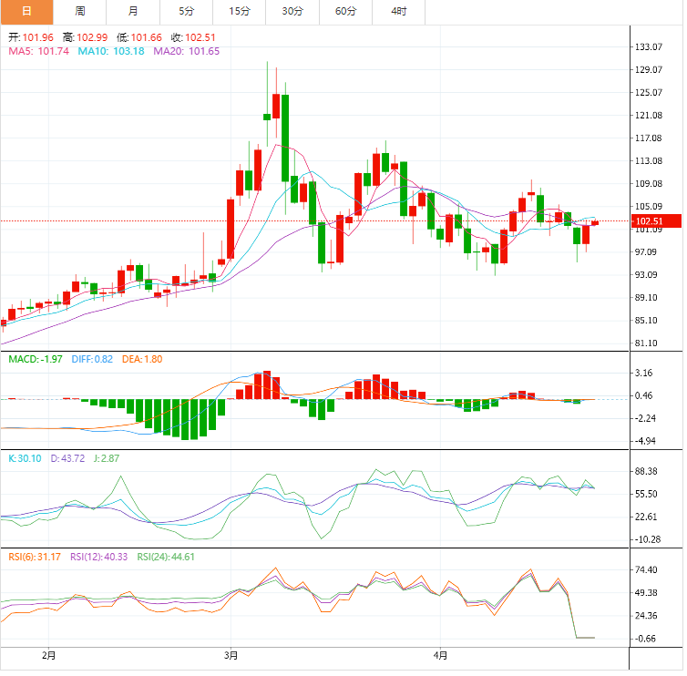Click the DIFF value in MACD panel

coord(92,359)
